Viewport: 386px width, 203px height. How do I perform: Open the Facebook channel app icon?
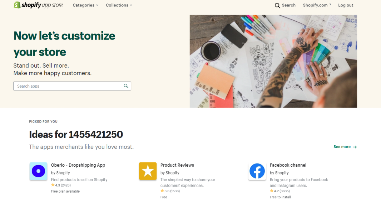pyautogui.click(x=257, y=171)
